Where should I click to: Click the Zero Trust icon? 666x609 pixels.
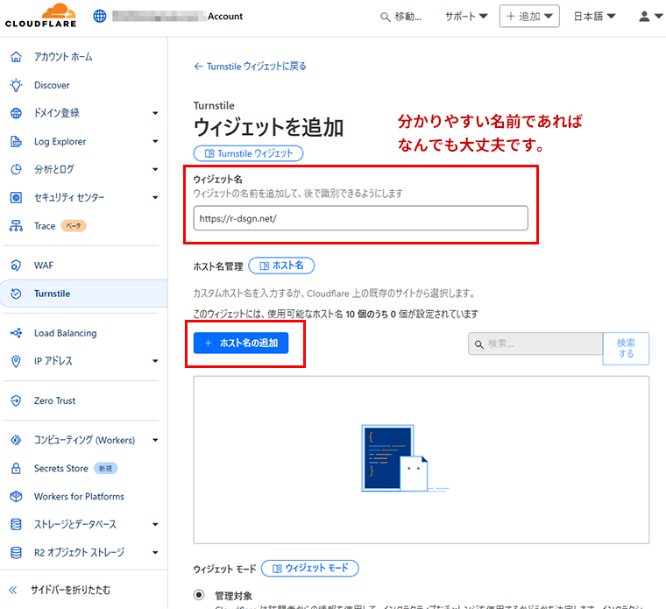[16, 400]
